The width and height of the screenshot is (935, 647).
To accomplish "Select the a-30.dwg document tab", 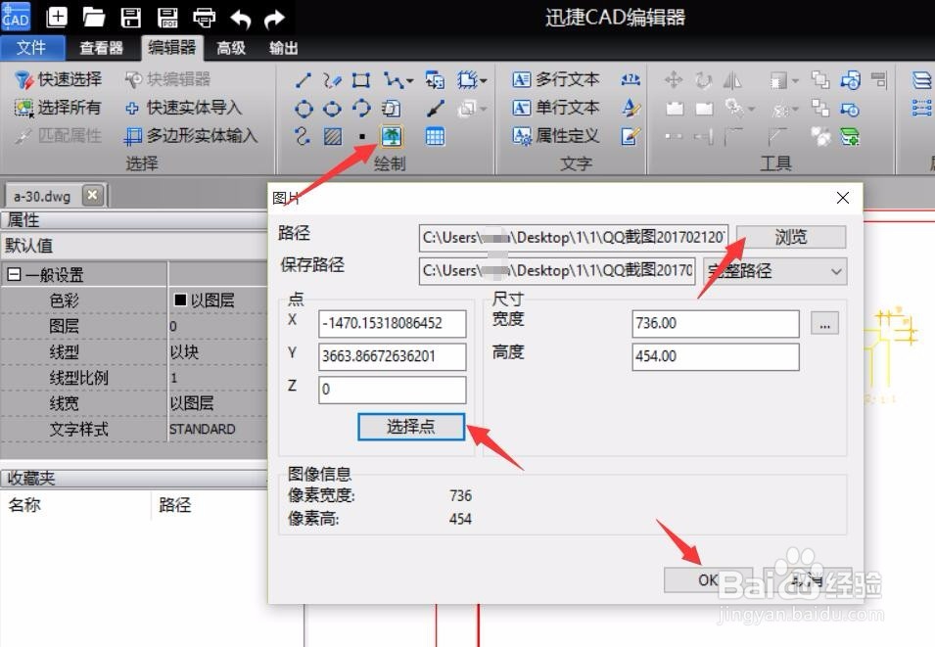I will (x=42, y=196).
